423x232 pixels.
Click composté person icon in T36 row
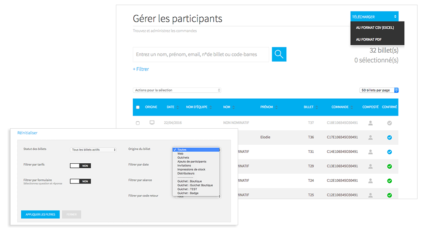(x=371, y=138)
